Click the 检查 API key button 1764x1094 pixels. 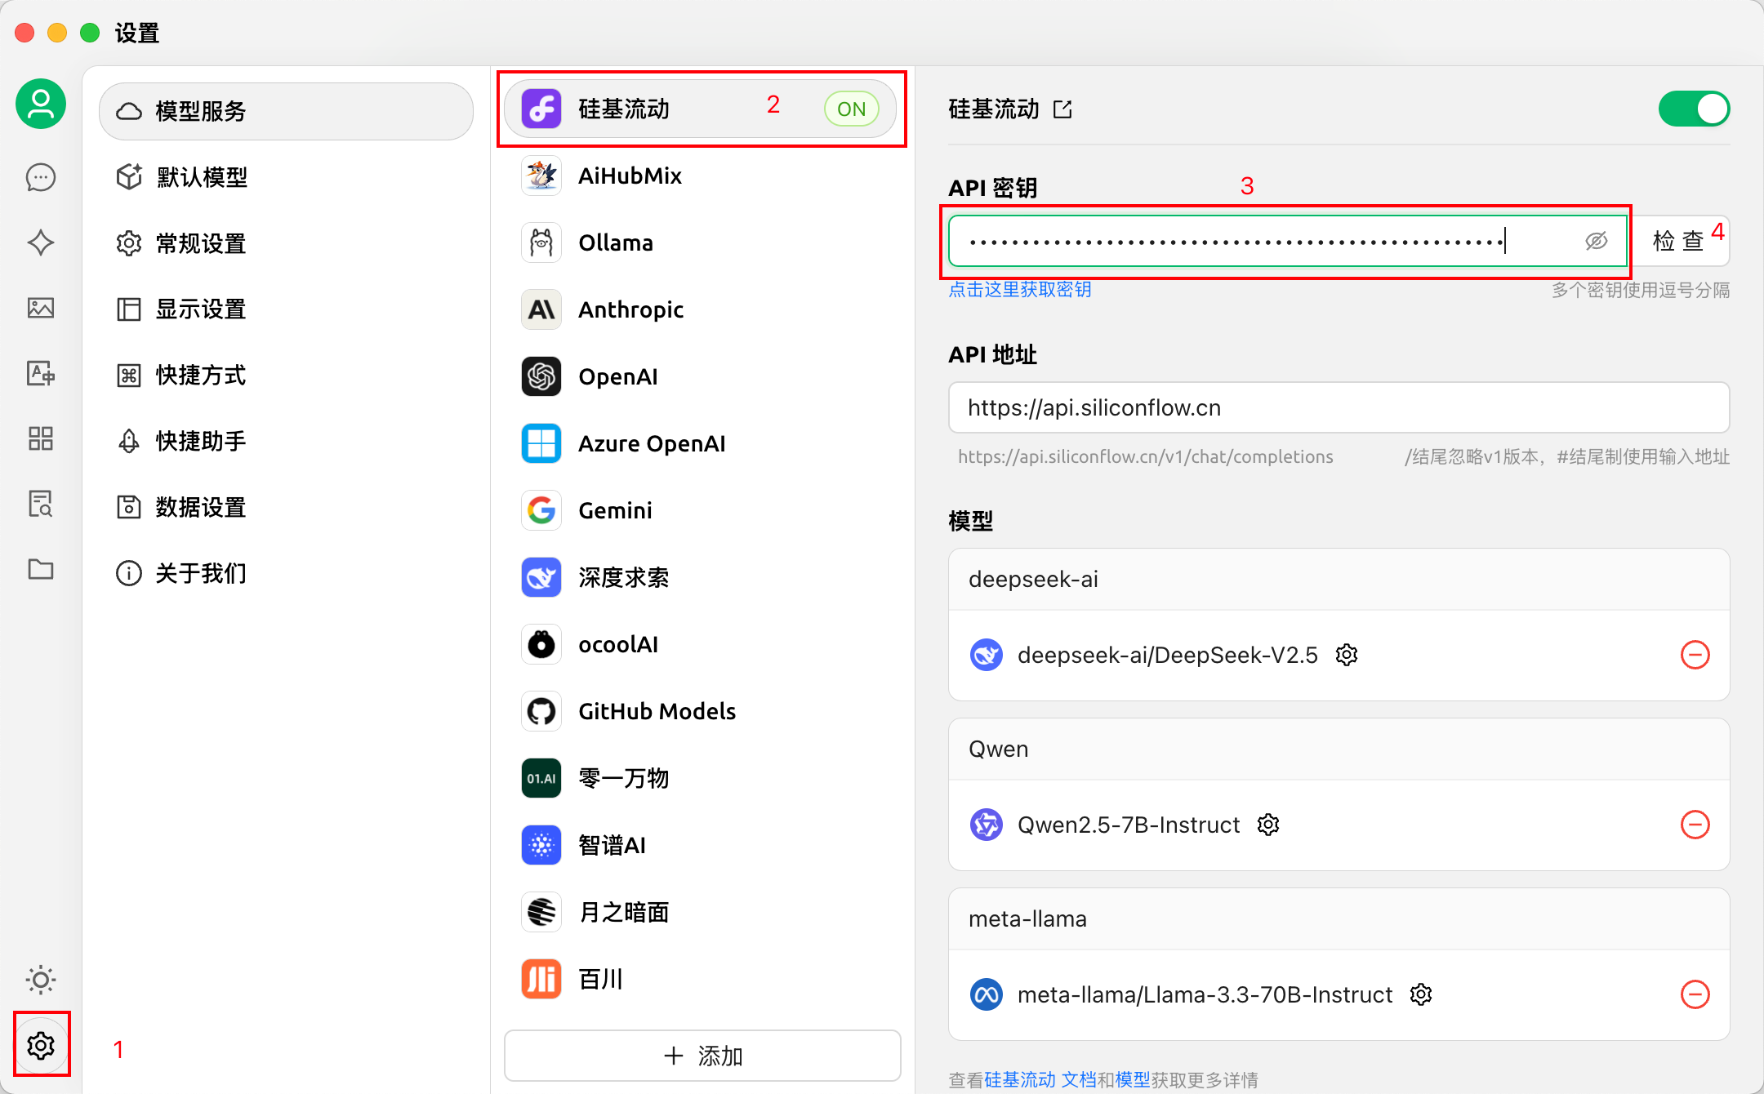(x=1677, y=241)
